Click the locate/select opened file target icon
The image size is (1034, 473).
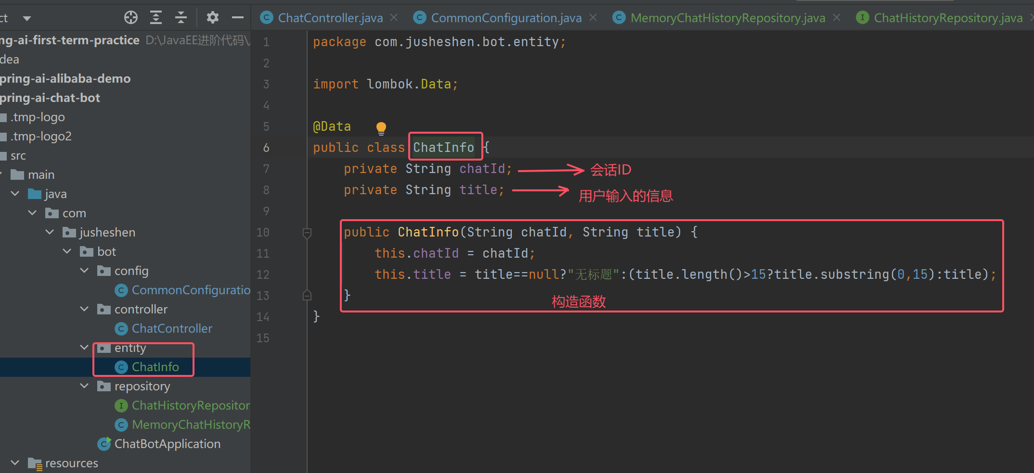point(131,18)
